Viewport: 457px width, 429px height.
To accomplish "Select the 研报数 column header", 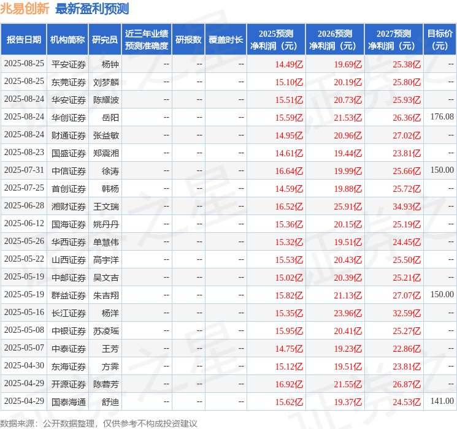I will click(x=188, y=40).
